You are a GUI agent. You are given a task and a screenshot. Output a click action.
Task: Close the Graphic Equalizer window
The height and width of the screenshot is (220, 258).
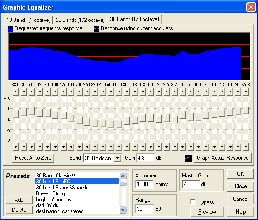tap(251, 7)
